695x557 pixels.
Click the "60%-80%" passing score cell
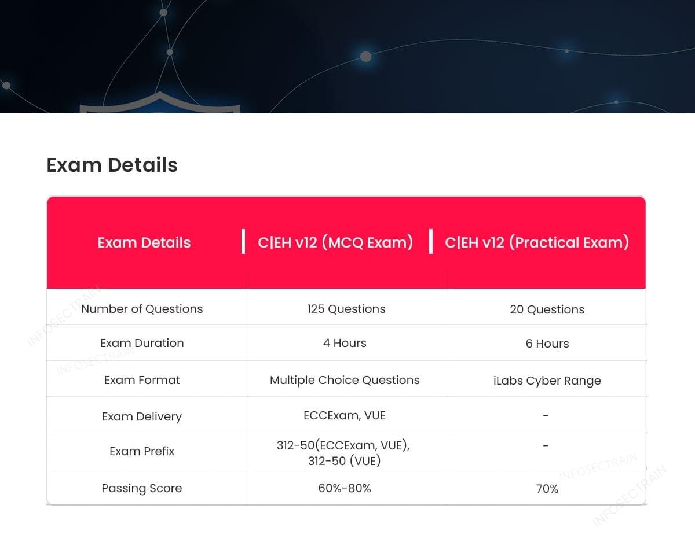pos(345,488)
